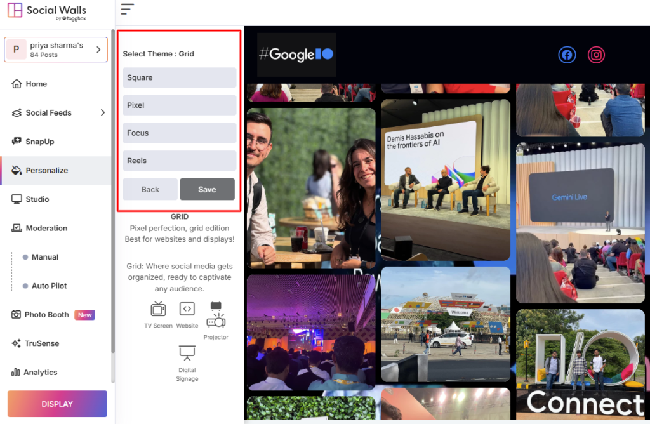Viewport: 650px width, 424px height.
Task: Expand the Social Feeds submenu arrow
Action: pyautogui.click(x=103, y=113)
